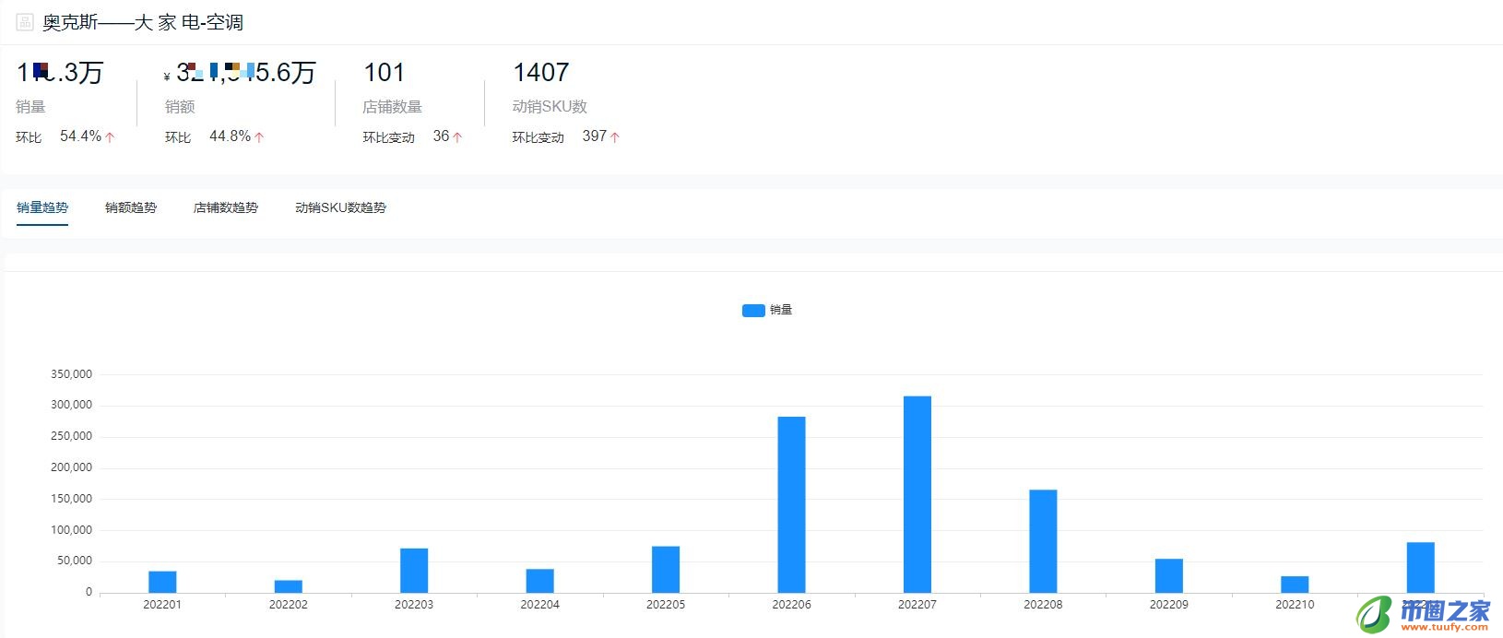Screen dimensions: 1503x638
Task: Click the 销量 label under the first metric
Action: coord(30,107)
